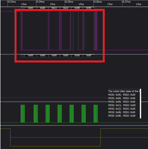148x149 pixels.
Task: Click the 10.27ms timeline marker
Action: click(x=126, y=2)
